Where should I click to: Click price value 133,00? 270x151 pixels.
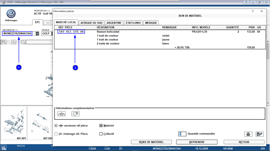point(251,32)
